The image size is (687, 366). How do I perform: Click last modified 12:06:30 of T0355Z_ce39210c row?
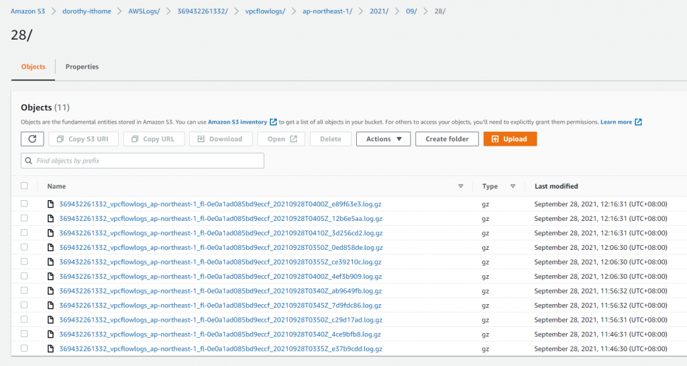pos(600,262)
